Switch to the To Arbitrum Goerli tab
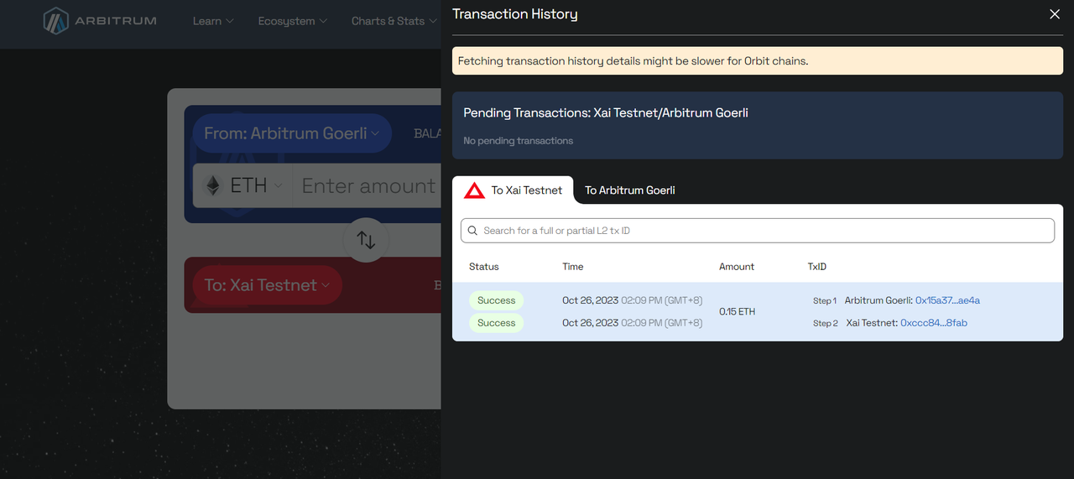Screen dimensions: 1074x479 point(629,190)
